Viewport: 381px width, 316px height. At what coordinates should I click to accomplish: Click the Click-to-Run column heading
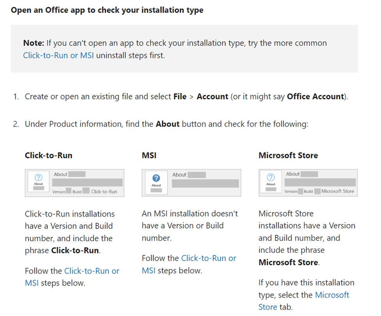(x=48, y=155)
